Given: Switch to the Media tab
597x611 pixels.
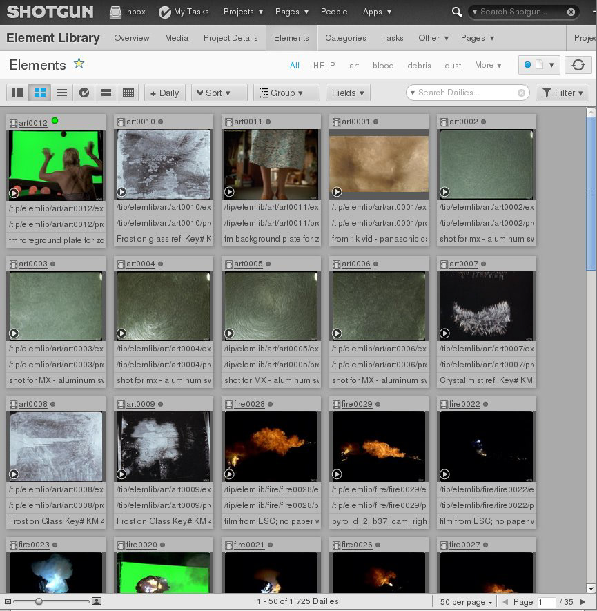Looking at the screenshot, I should click(177, 38).
